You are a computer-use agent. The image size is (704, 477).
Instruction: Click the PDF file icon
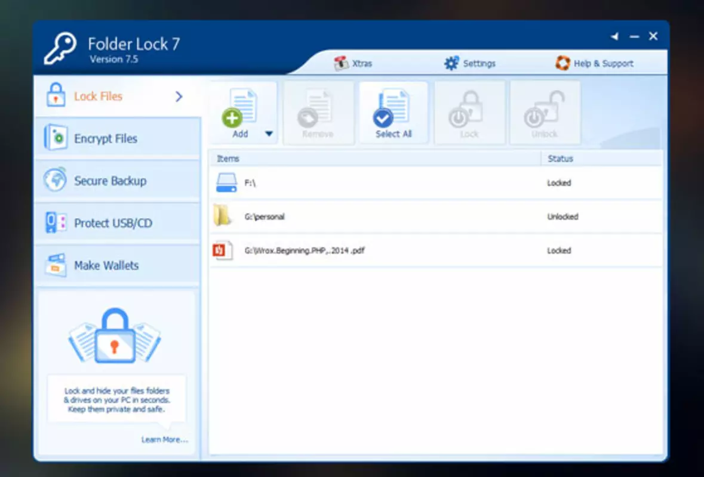[223, 250]
